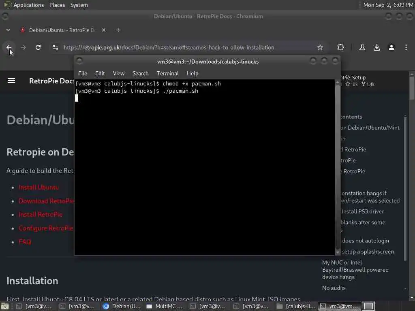Open Chromium downloads icon
Viewport: 415px width, 311px height.
377,47
